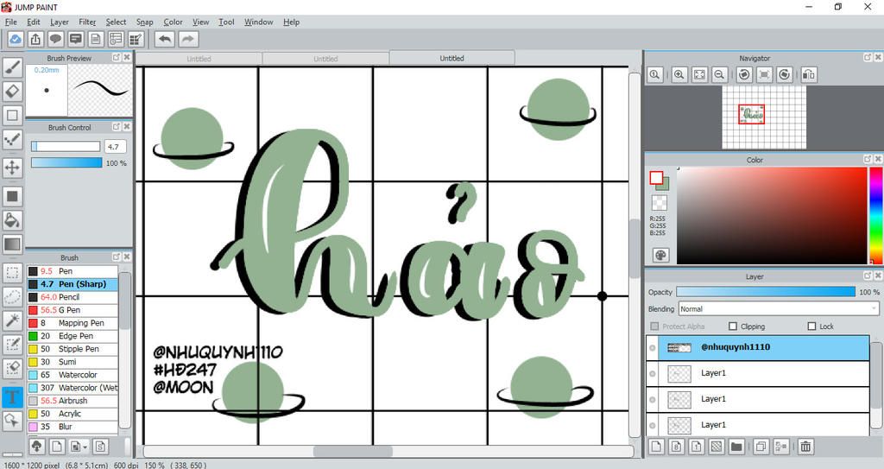Toggle the Lock checkbox

811,326
